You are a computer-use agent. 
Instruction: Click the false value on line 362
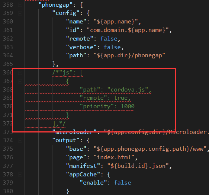(x=109, y=39)
